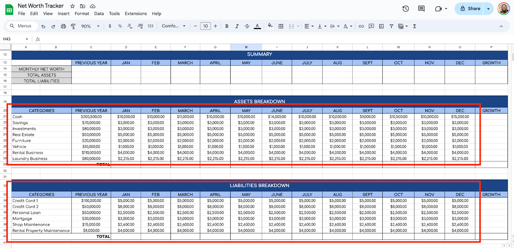Move document with folder icon
The height and width of the screenshot is (248, 514).
pyautogui.click(x=83, y=6)
